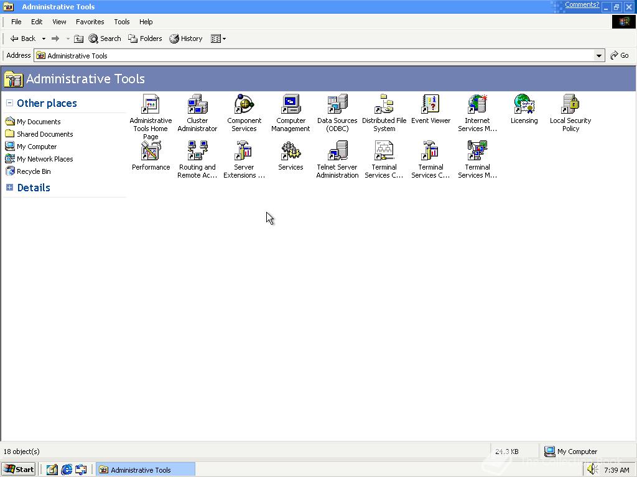Open Computer Management shortcut
This screenshot has width=637, height=477.
click(x=291, y=104)
